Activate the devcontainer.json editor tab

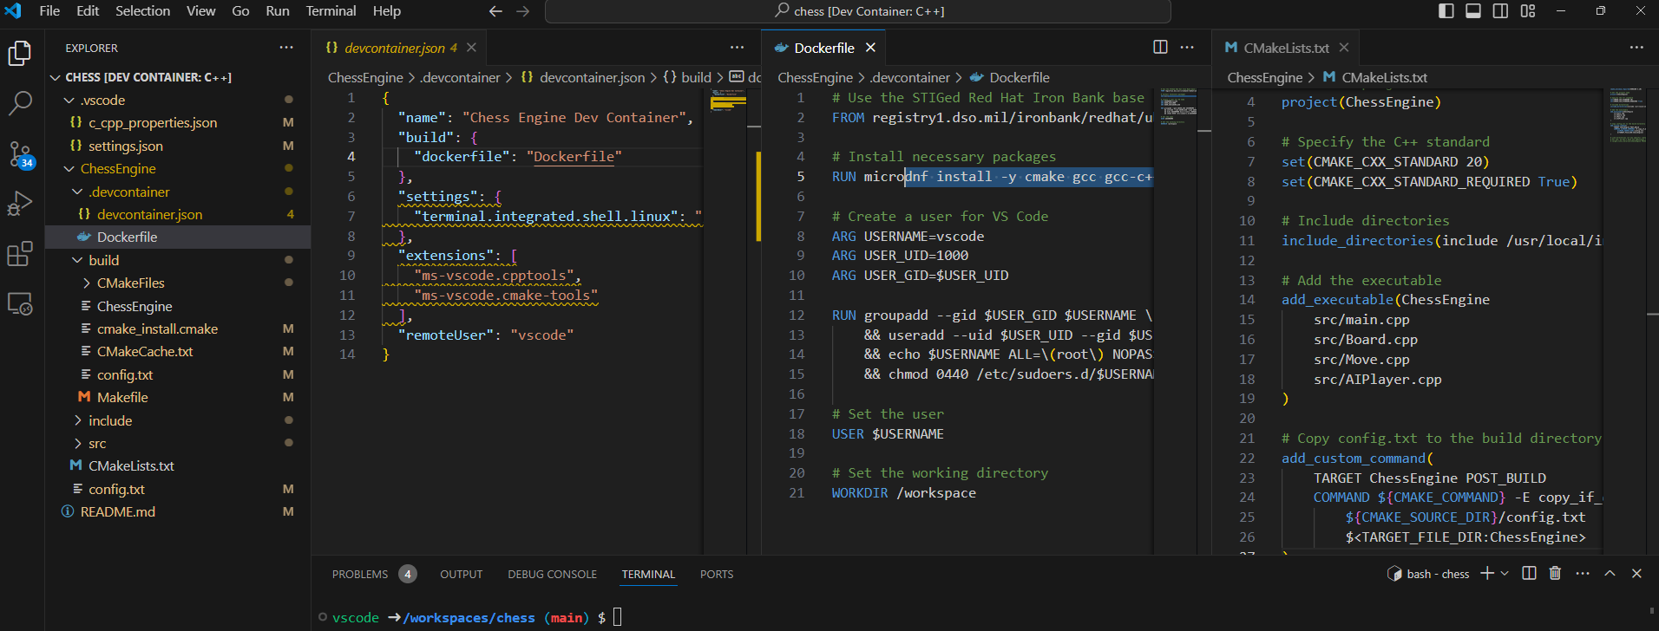[399, 48]
